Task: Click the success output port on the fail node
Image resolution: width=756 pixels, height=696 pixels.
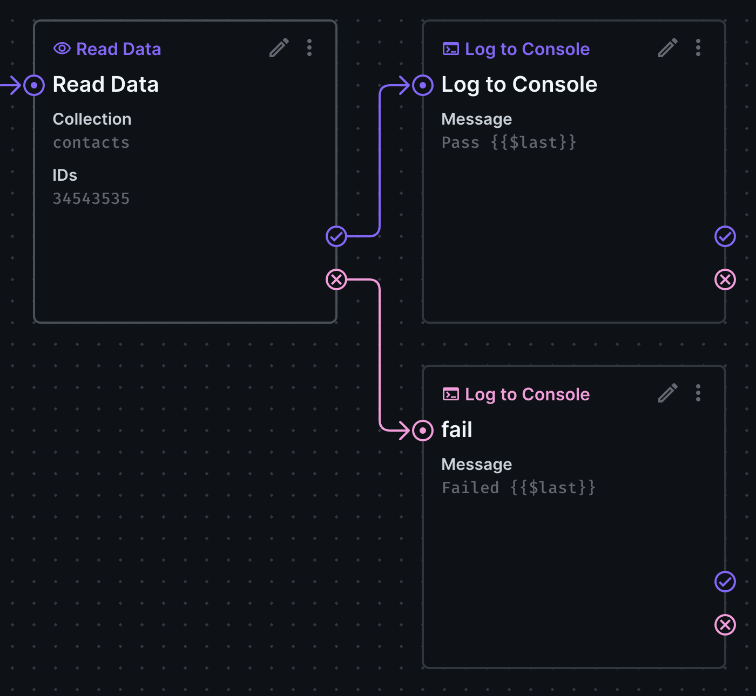Action: 725,582
